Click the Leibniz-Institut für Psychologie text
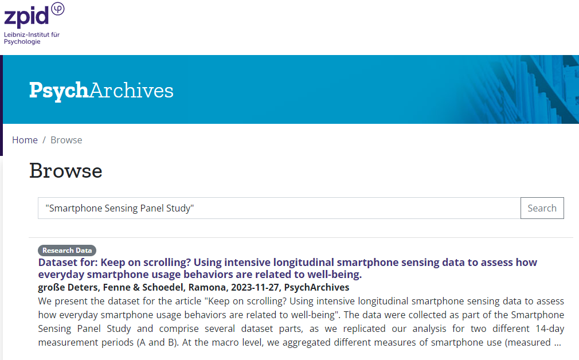The width and height of the screenshot is (579, 360). pos(32,38)
